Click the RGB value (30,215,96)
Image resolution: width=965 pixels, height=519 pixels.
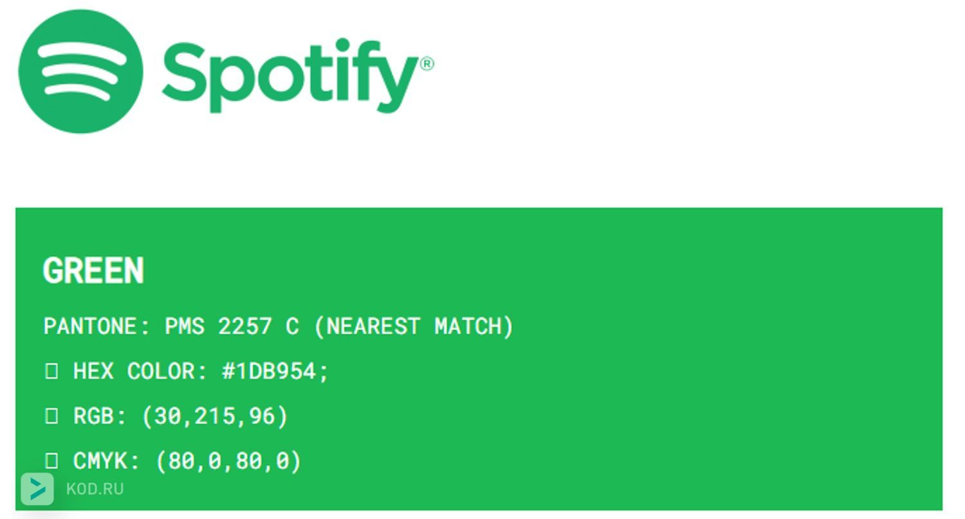click(x=215, y=416)
